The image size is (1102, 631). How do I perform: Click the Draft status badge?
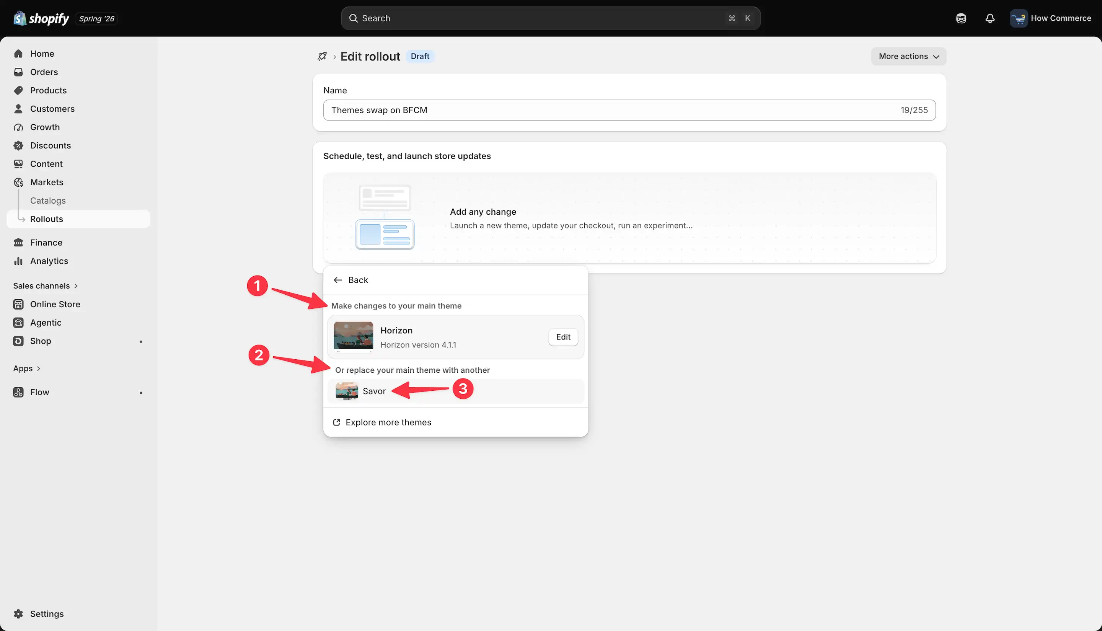pyautogui.click(x=420, y=56)
